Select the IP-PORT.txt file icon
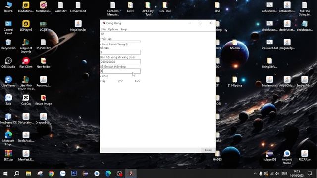The image size is (317, 178). point(43,44)
